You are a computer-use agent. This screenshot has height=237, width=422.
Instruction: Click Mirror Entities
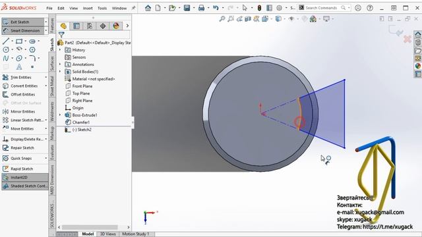point(19,111)
